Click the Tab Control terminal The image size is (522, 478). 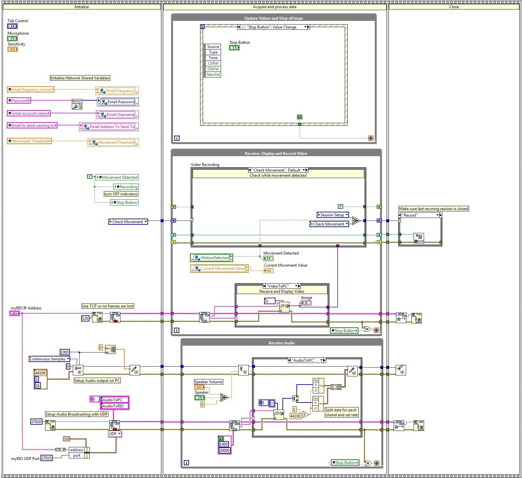tap(12, 26)
